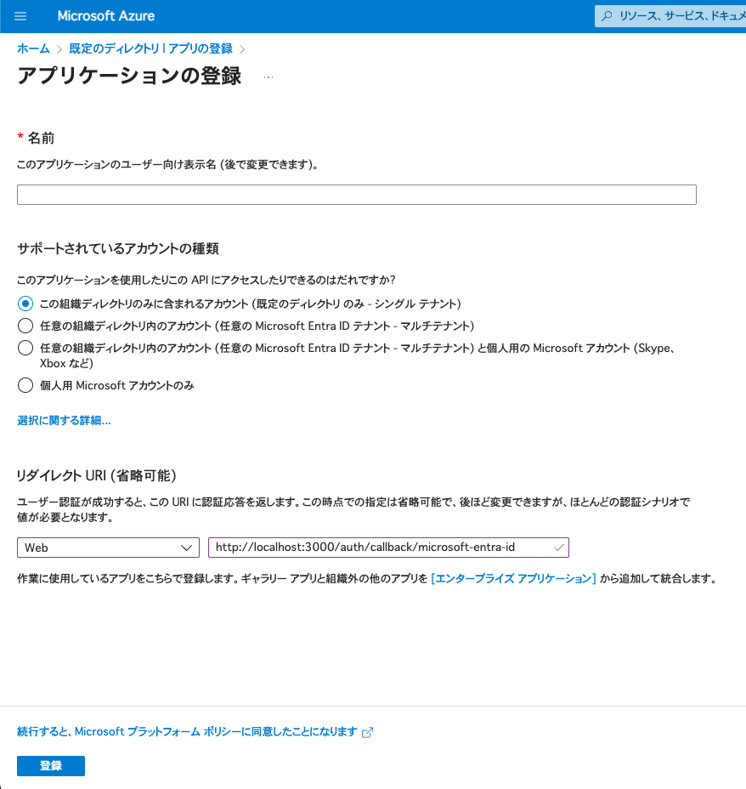The width and height of the screenshot is (746, 789).
Task: Select the single tenant account radio button
Action: [x=25, y=304]
